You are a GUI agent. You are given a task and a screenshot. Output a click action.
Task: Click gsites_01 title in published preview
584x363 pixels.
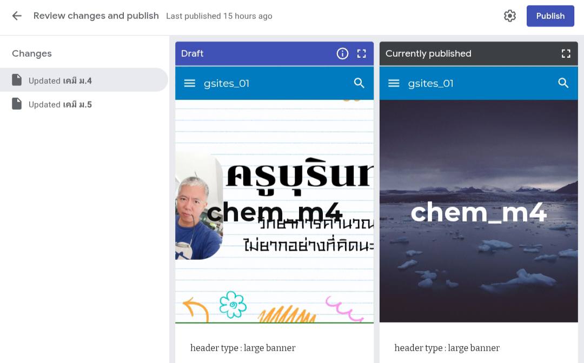pyautogui.click(x=430, y=83)
